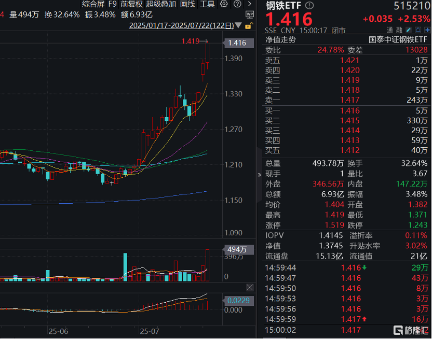This screenshot has width=432, height=339.
Task: Set a price alert with the bell icon
Action: click(x=418, y=30)
